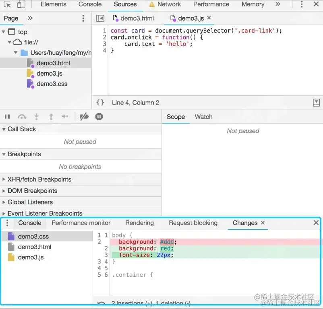Open the Performance panel tab

pos(211,4)
